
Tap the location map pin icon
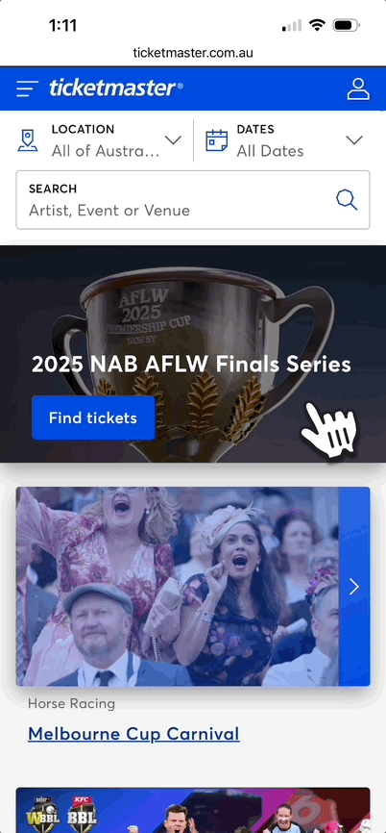point(28,140)
